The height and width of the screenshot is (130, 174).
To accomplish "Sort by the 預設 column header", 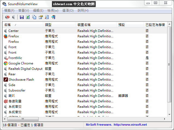I will coord(130,25).
